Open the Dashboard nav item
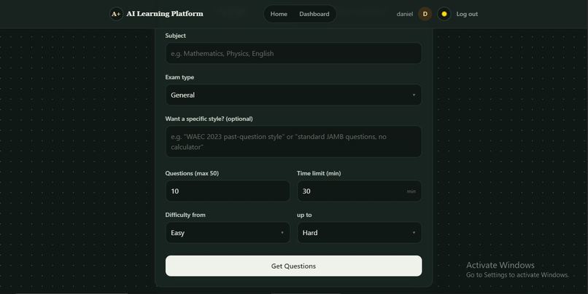 (x=314, y=14)
